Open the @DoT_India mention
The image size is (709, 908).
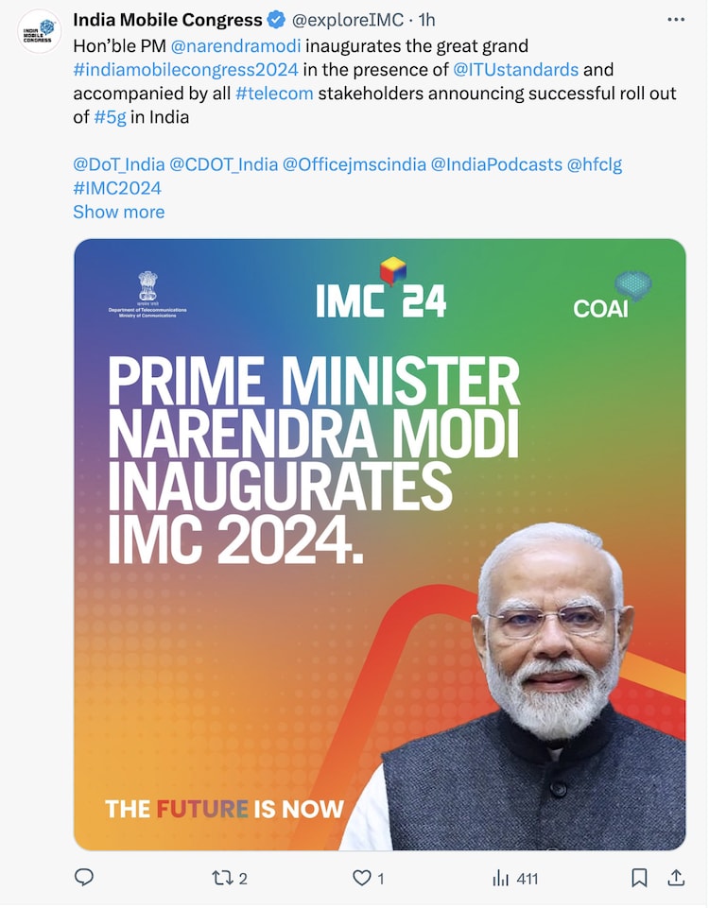(x=117, y=164)
